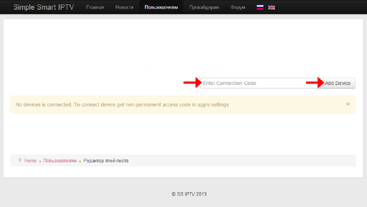Select the Пользователям tab in top navigation

(161, 8)
